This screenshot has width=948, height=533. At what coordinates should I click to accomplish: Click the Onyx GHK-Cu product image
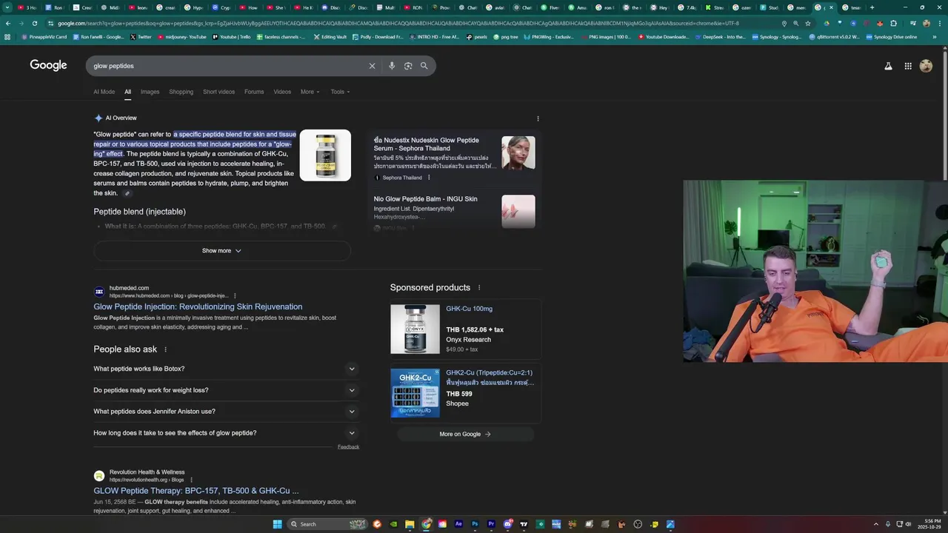415,329
